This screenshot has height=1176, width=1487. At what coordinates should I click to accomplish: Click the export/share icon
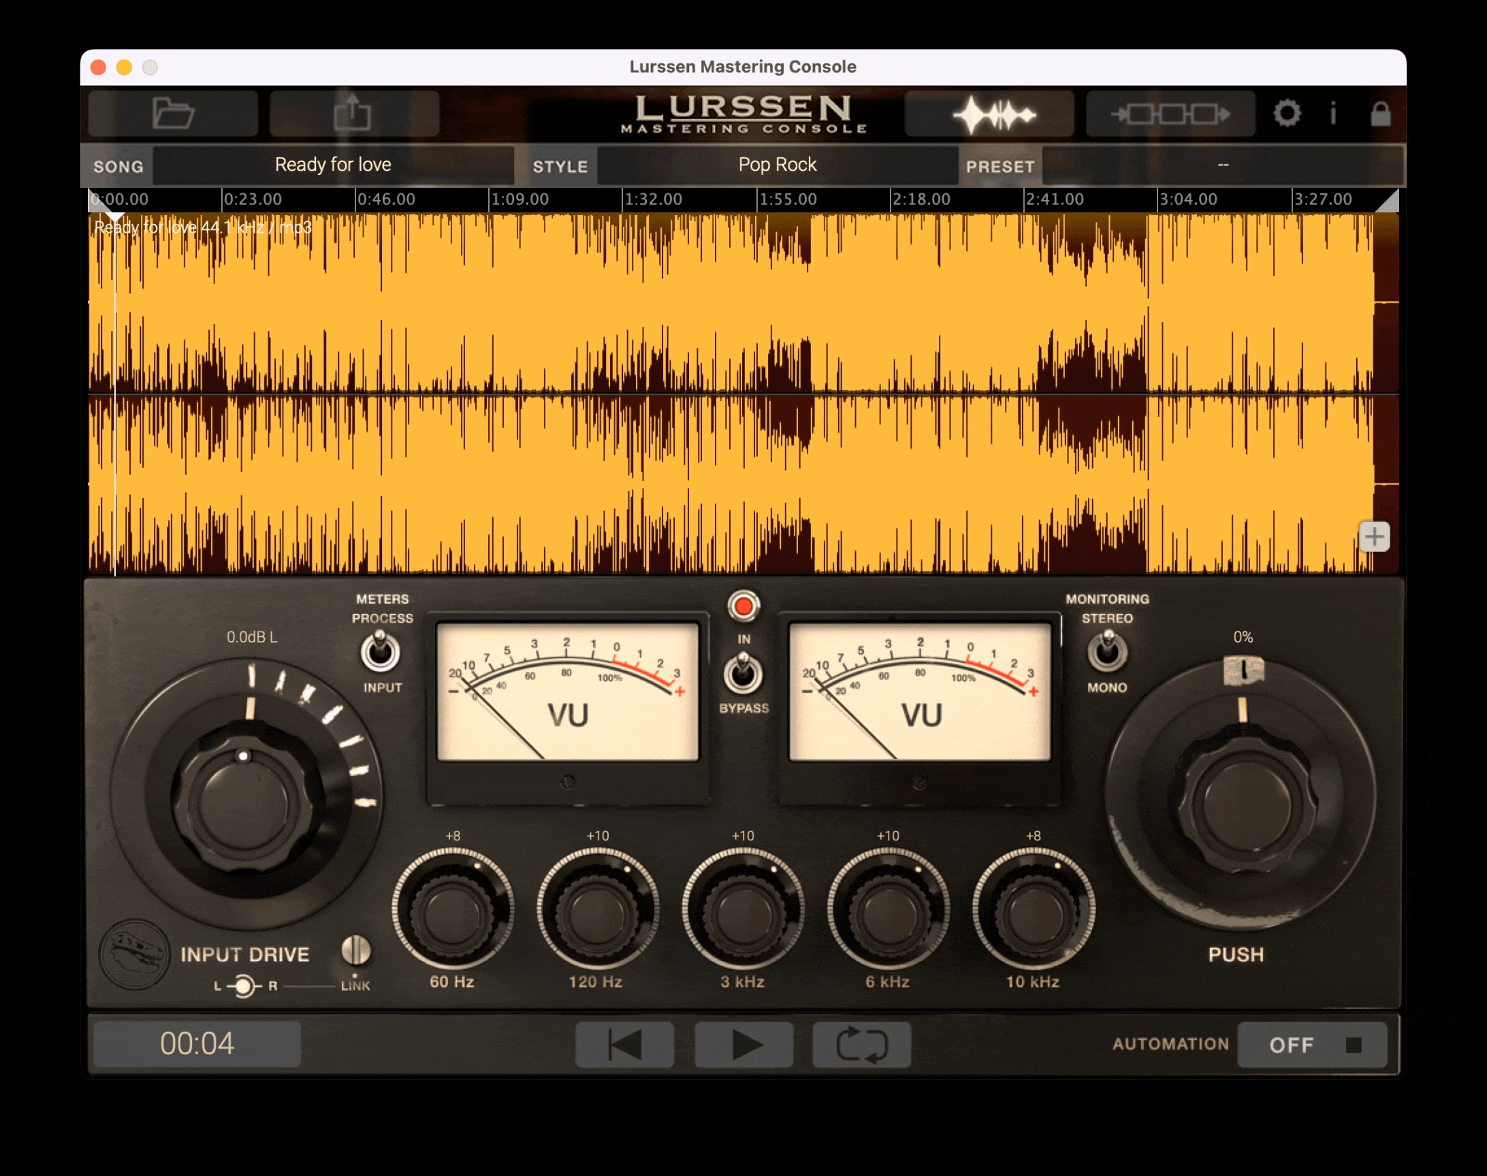pos(353,113)
